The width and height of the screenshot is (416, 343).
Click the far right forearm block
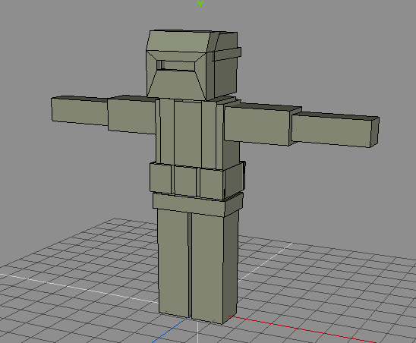point(334,130)
